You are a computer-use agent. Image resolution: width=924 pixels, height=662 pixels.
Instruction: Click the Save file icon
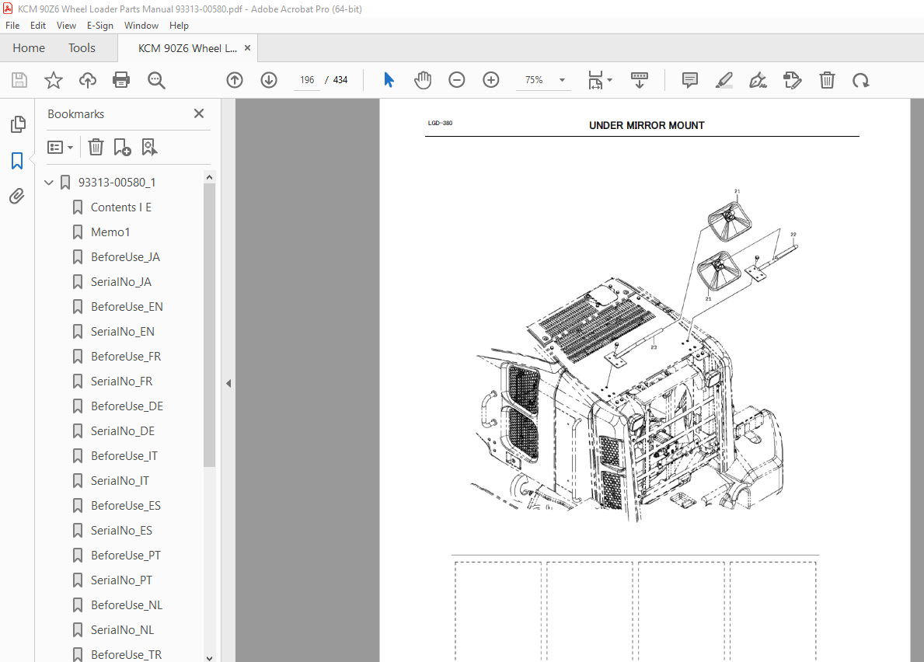19,80
